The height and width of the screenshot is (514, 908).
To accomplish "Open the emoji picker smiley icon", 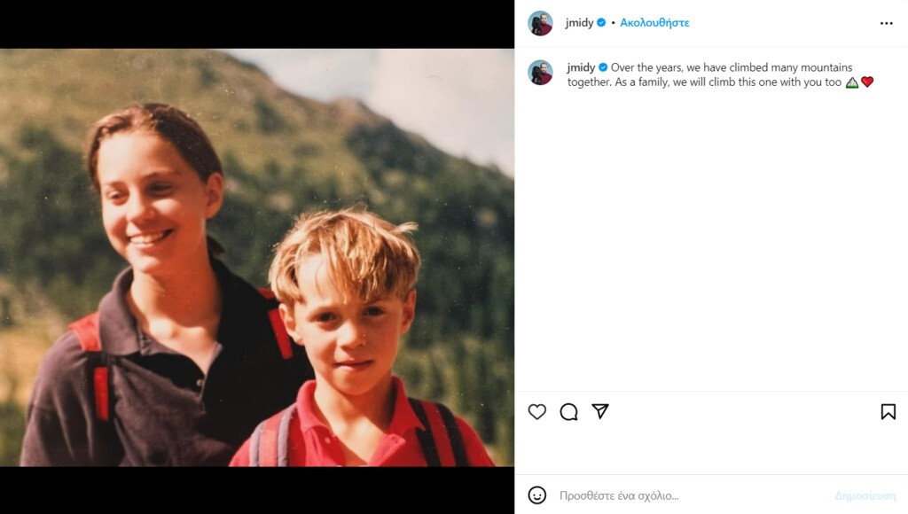I will 536,495.
